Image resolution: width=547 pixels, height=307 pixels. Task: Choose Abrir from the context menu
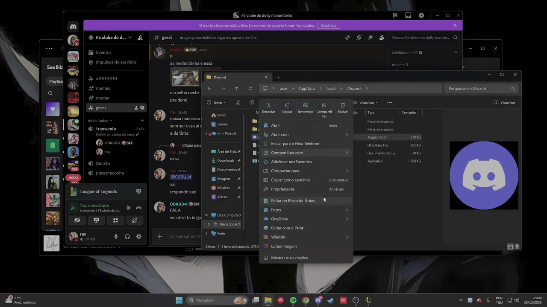[306, 125]
